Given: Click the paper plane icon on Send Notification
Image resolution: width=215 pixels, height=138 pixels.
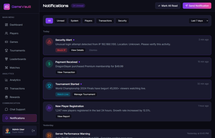Looking at the screenshot, I should point(186,6).
